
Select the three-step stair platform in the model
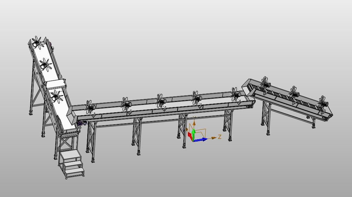tap(71, 164)
